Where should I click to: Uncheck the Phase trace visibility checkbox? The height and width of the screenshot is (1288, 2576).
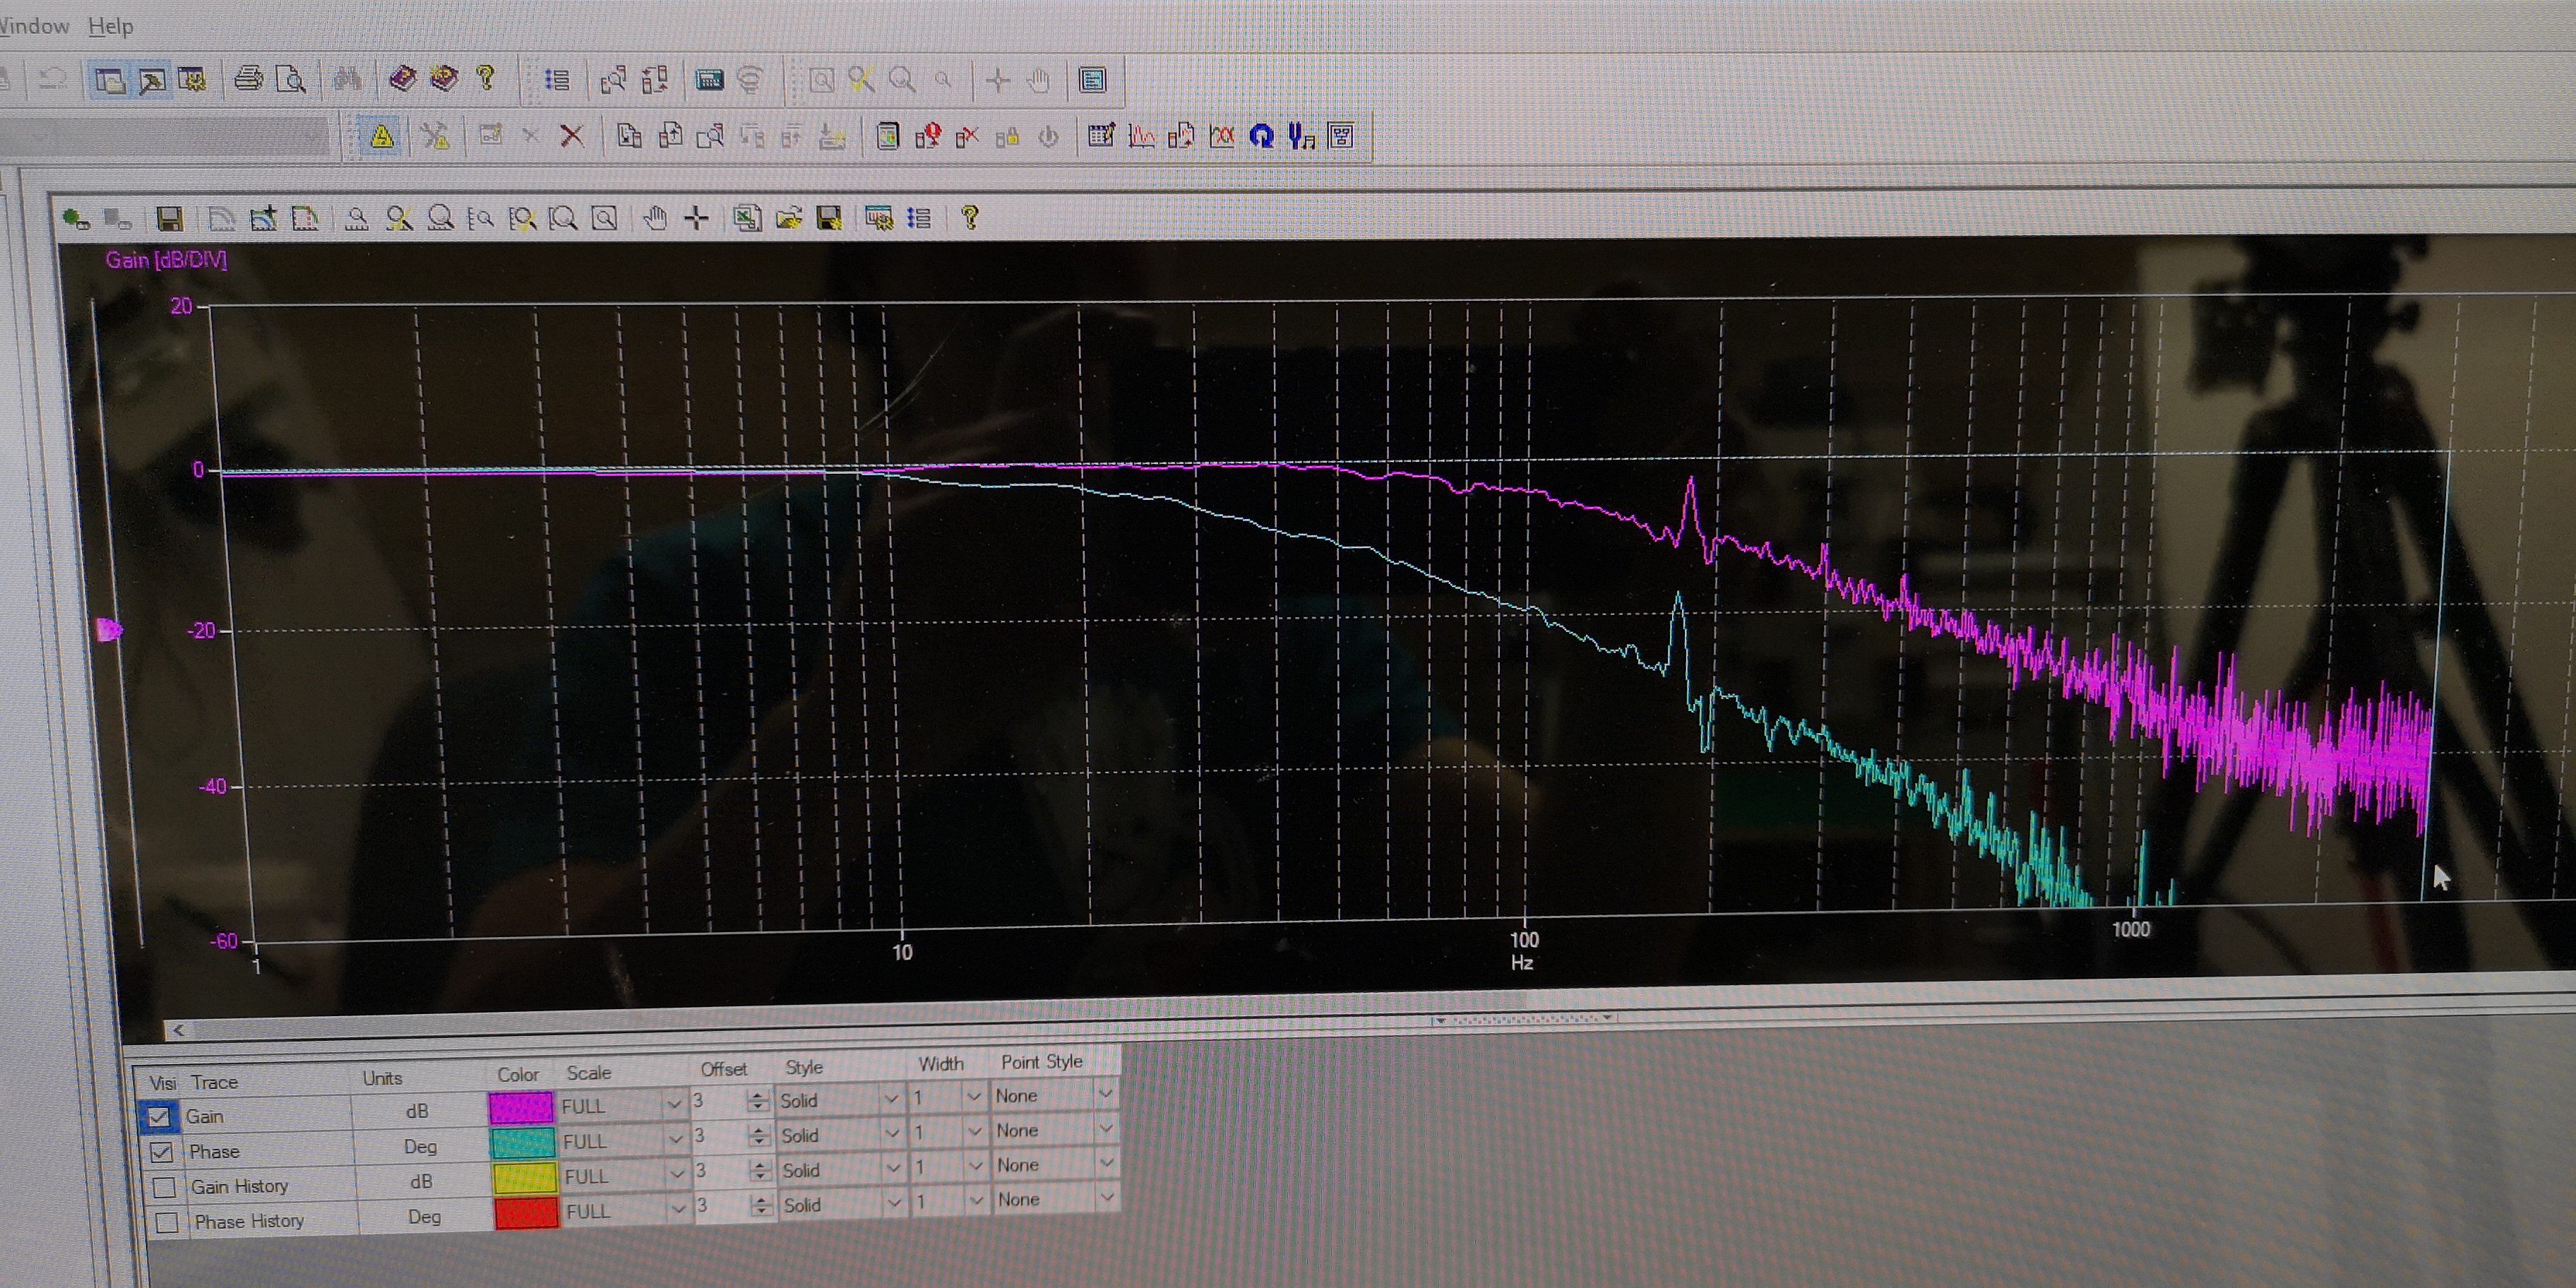161,1151
